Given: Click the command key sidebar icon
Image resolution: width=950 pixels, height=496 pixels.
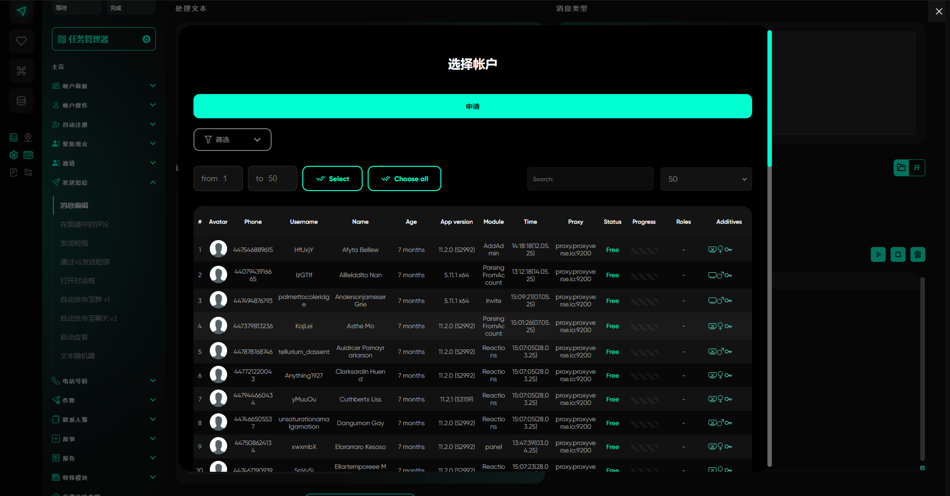Looking at the screenshot, I should coord(21,71).
